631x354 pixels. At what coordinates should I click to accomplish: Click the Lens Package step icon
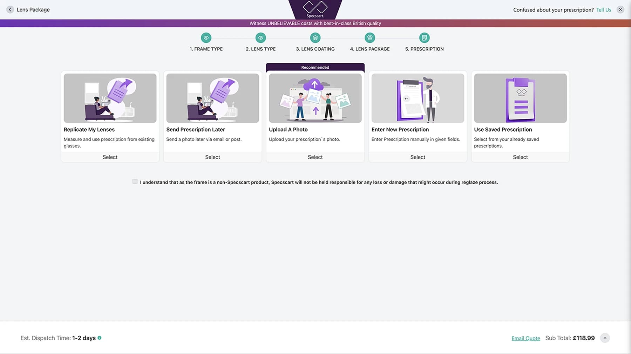[370, 38]
